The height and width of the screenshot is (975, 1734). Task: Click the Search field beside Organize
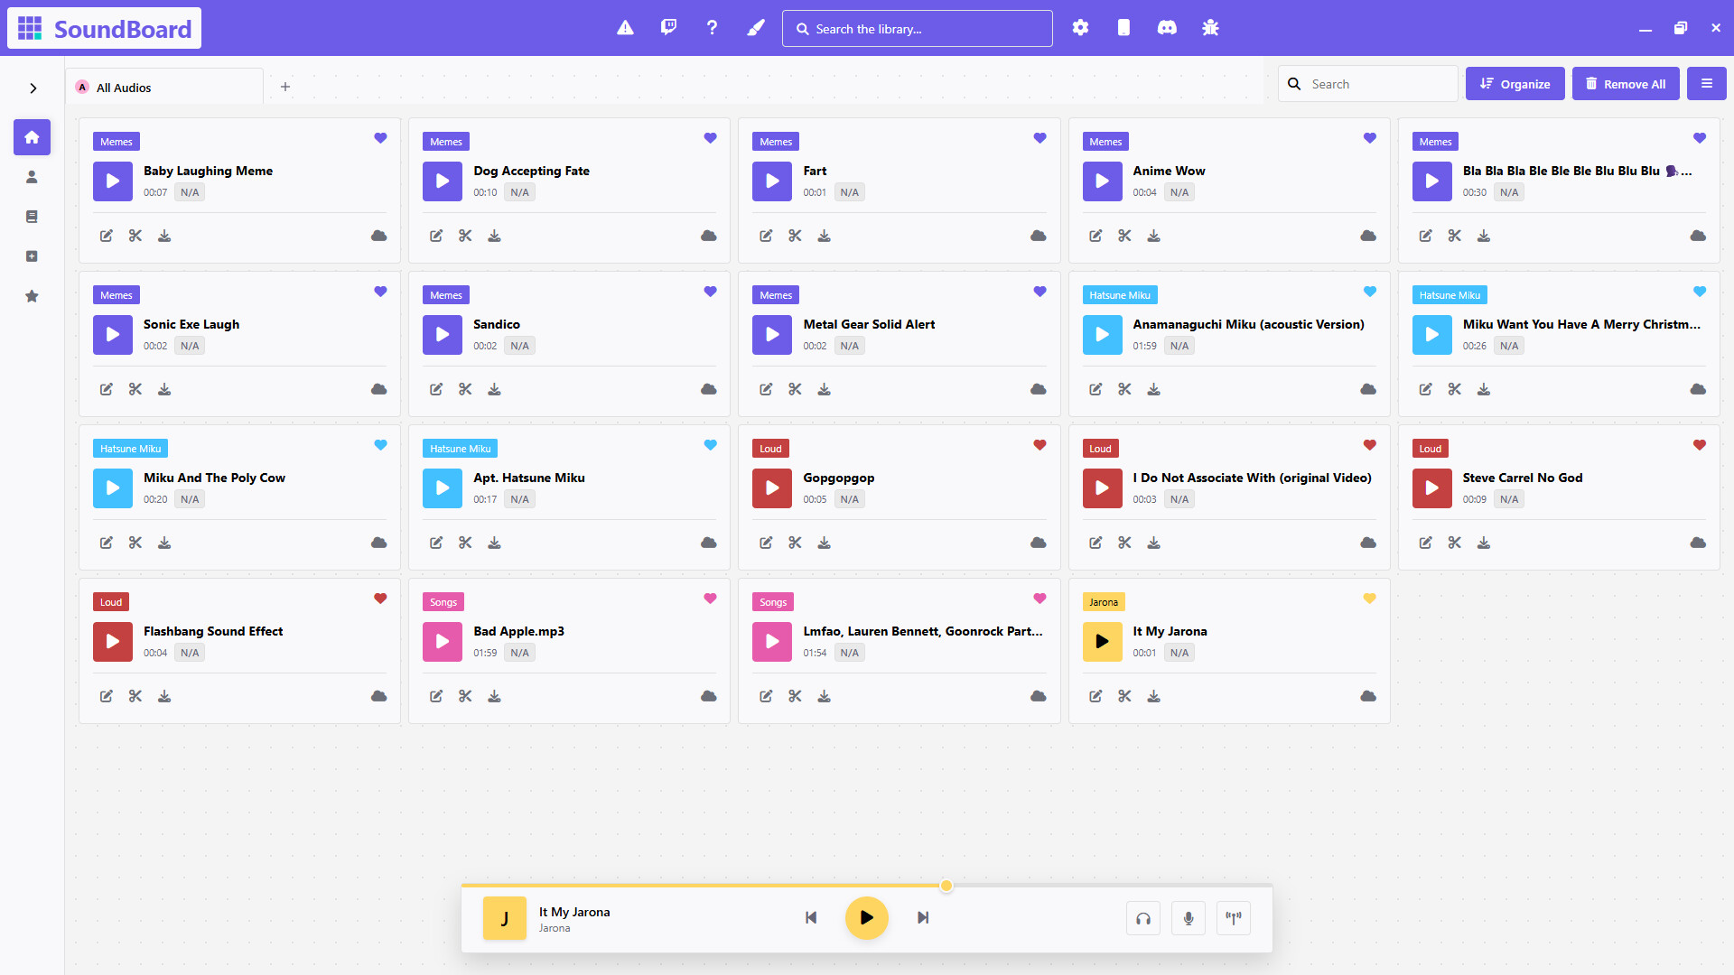click(x=1367, y=84)
